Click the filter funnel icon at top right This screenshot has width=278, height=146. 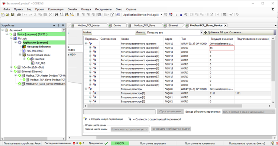pos(273,9)
